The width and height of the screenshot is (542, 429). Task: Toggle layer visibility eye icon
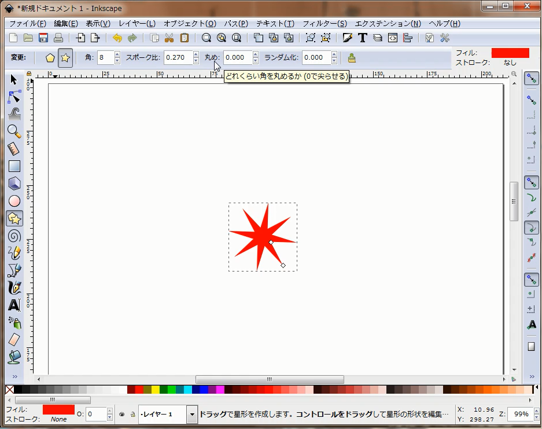pos(122,415)
